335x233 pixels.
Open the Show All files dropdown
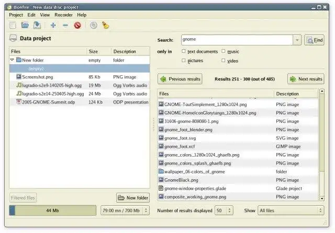click(291, 211)
